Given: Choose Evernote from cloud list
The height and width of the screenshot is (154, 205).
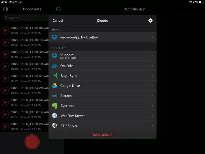Looking at the screenshot, I should (x=102, y=106).
